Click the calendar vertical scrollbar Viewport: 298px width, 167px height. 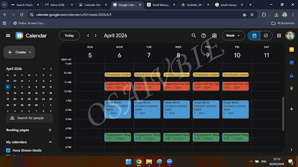[x=283, y=113]
